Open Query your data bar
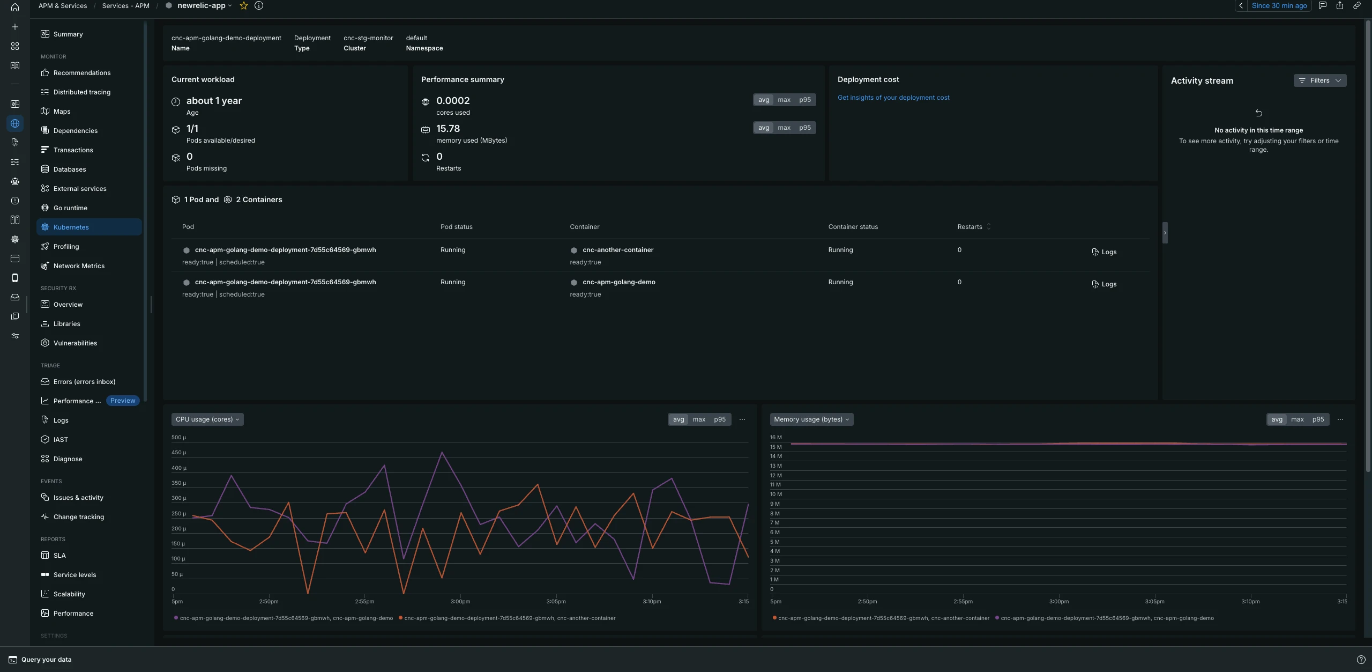Viewport: 1372px width, 672px height. (40, 660)
